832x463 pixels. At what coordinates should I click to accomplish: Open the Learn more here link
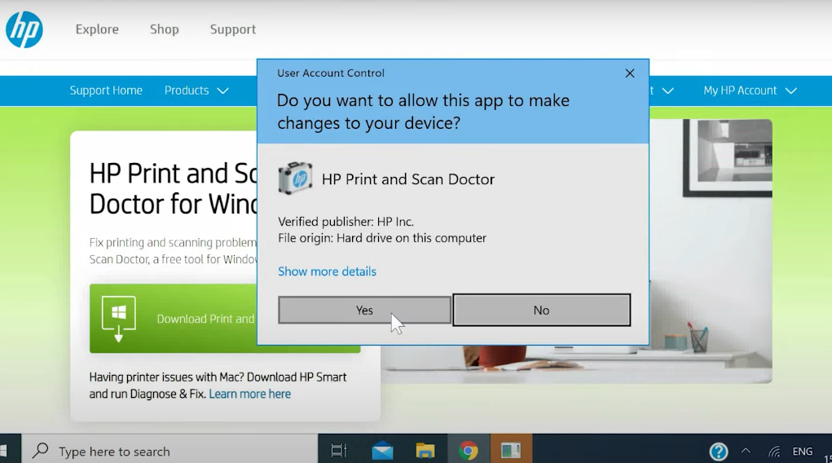250,394
